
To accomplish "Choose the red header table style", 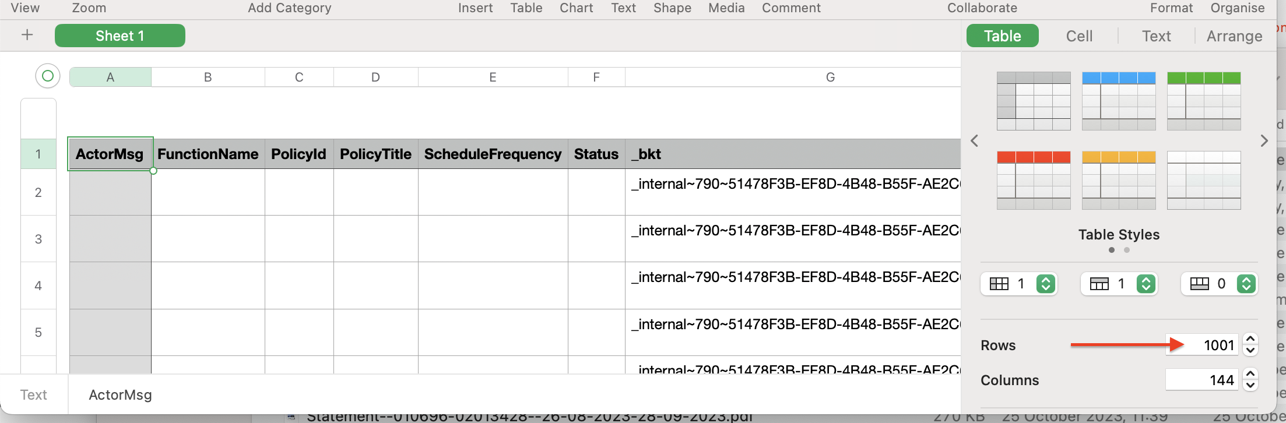I will (x=1034, y=180).
